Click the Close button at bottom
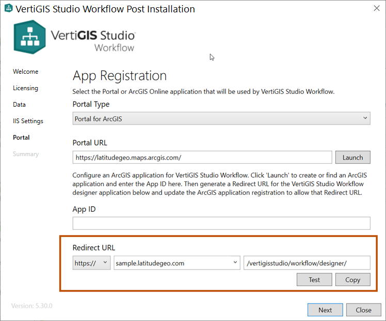 pos(363,310)
